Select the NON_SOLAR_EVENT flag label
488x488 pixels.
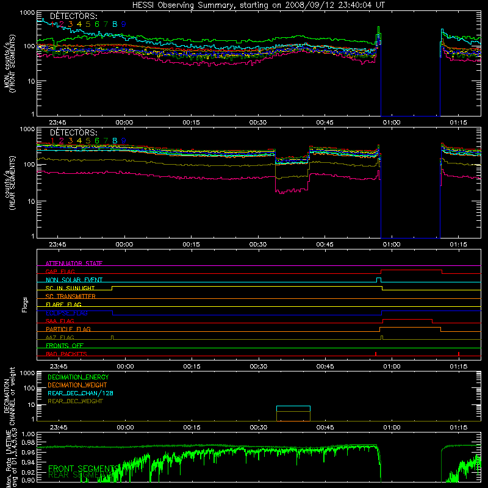click(x=74, y=280)
